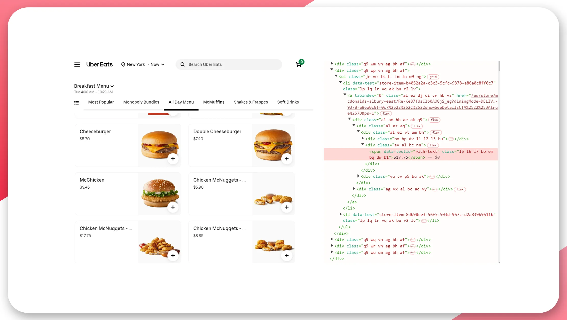567x320 pixels.
Task: Click the shopping cart icon with badge
Action: [x=298, y=64]
